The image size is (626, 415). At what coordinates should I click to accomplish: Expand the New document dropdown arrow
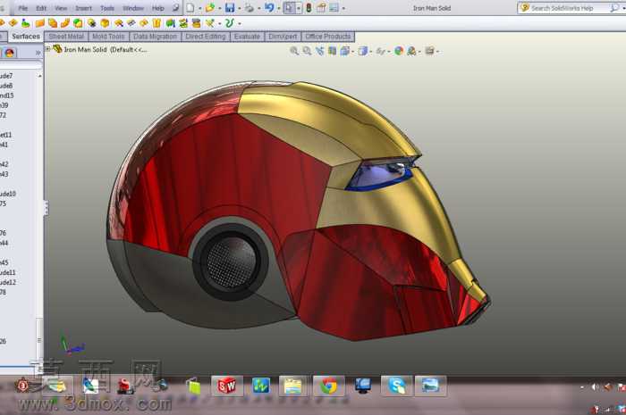[x=199, y=8]
